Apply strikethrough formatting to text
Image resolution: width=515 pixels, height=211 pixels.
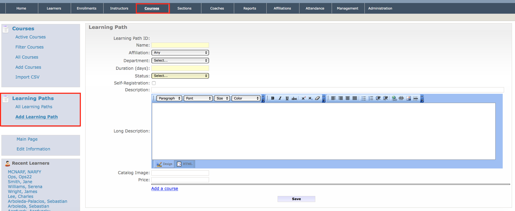294,98
